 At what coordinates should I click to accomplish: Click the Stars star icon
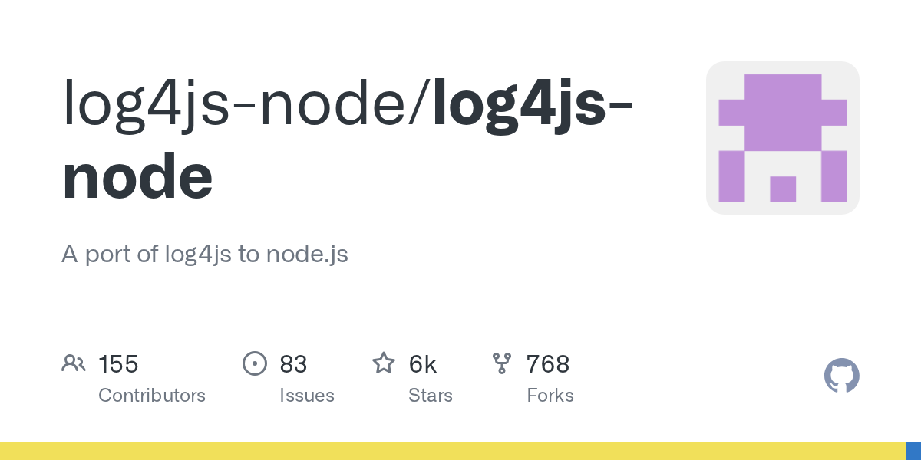(384, 363)
